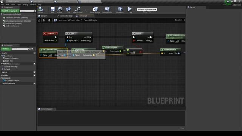This screenshot has width=242, height=136.
Task: Click Clear in Compiler Results
Action: 182,128
